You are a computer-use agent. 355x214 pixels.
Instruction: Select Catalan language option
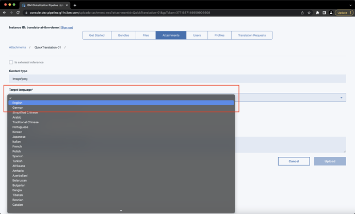tap(121, 205)
